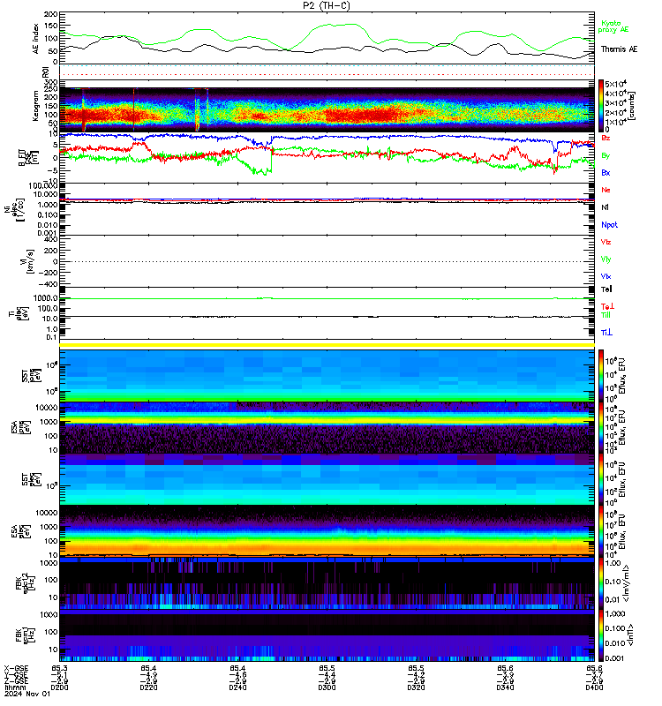Click the date label 2024 Nov 01
The width and height of the screenshot is (662, 706).
point(27,694)
